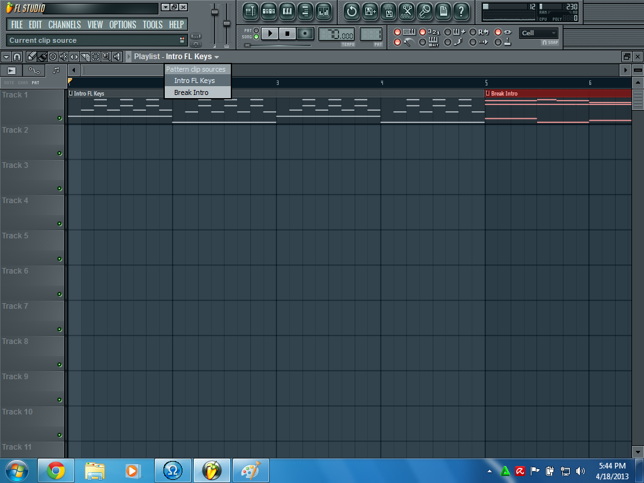644x483 pixels.
Task: Click the pattern number PAT display
Action: (x=371, y=35)
